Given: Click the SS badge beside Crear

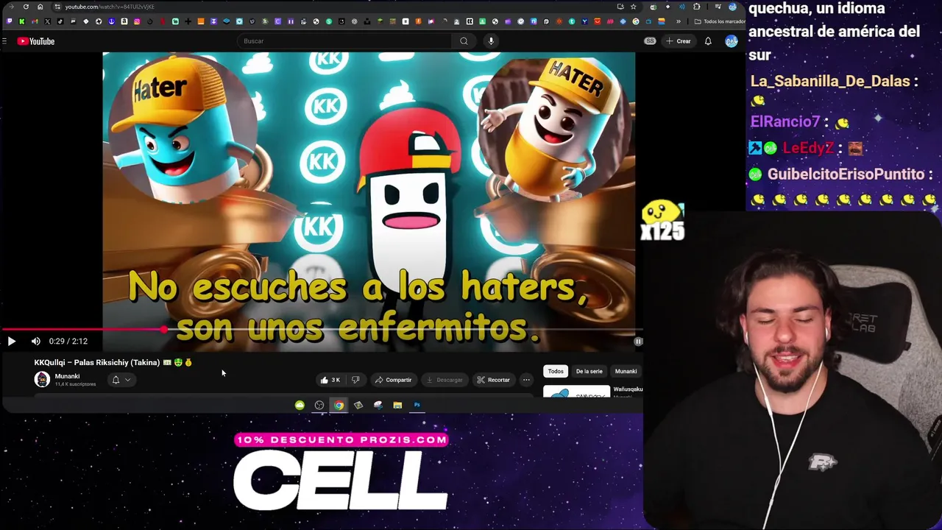Looking at the screenshot, I should pyautogui.click(x=650, y=41).
